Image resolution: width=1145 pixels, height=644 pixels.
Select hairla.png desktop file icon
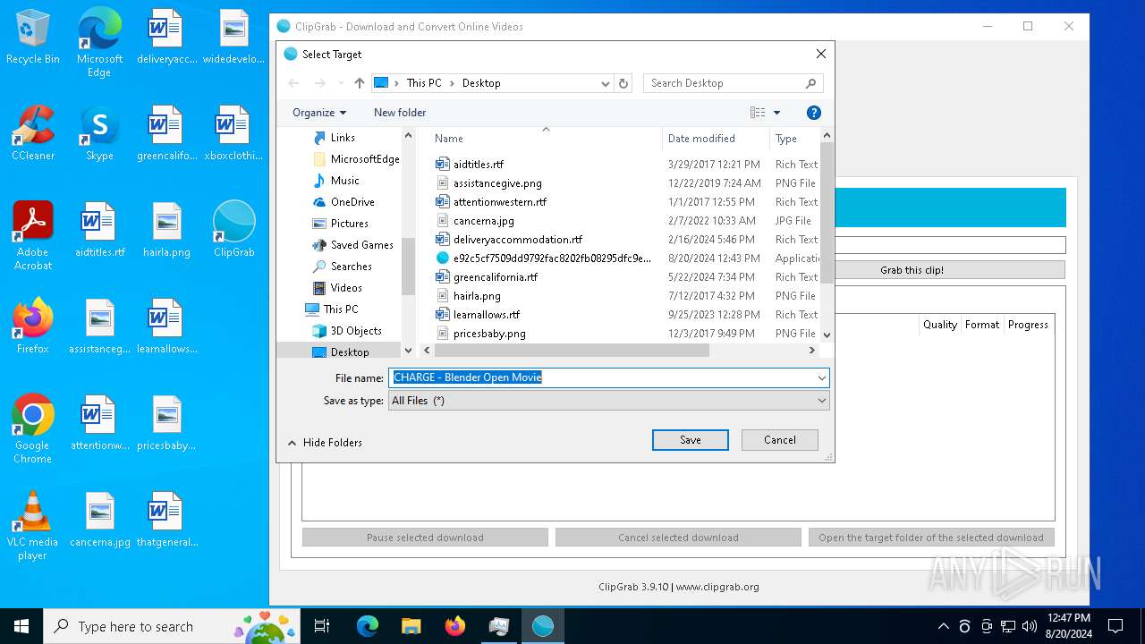coord(166,230)
